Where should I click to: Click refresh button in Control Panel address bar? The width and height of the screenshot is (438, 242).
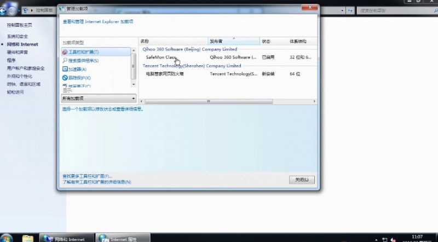click(x=350, y=10)
